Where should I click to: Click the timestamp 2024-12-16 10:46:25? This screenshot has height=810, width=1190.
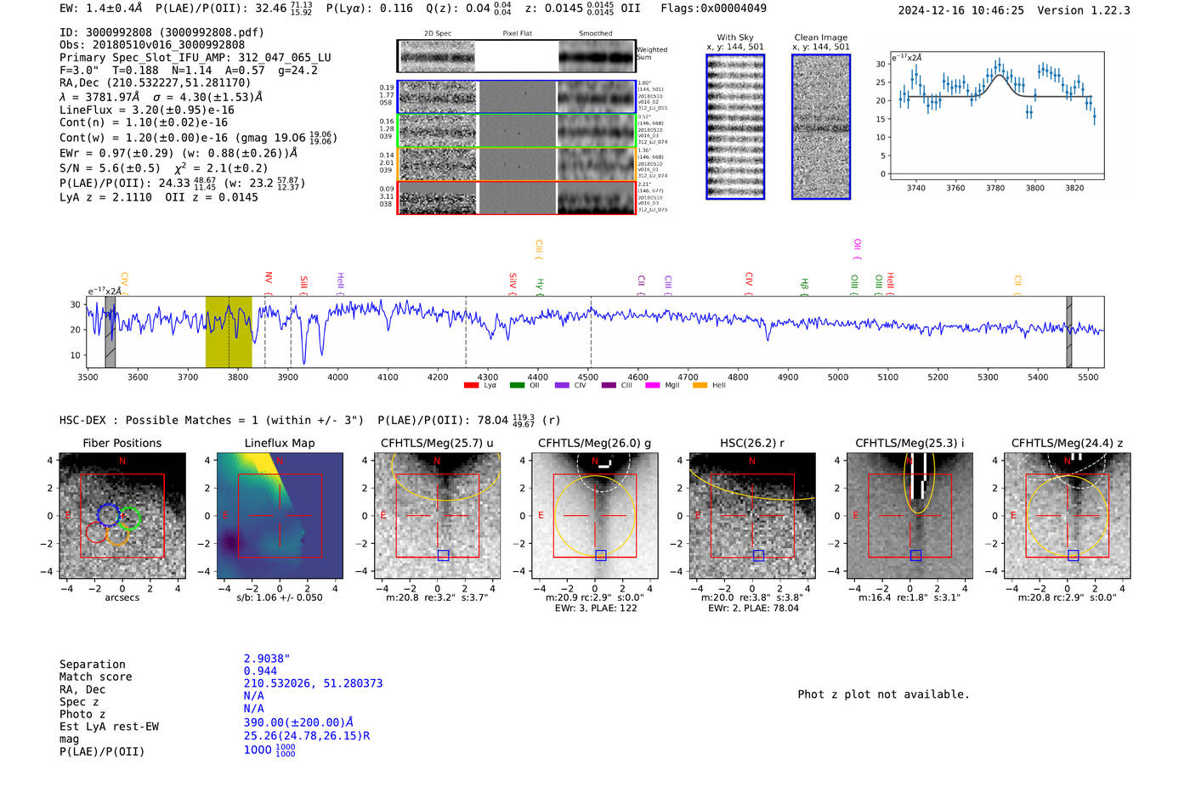960,10
